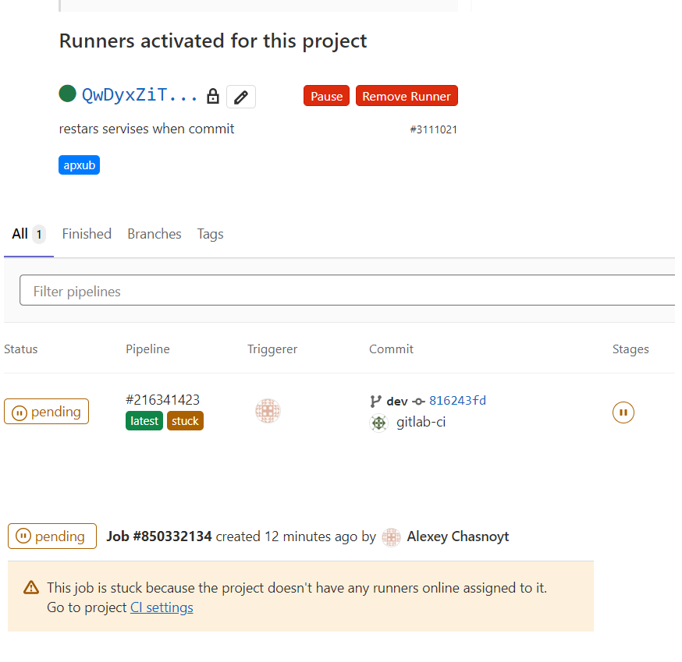
Task: Select the apxub runner tag
Action: (x=79, y=165)
